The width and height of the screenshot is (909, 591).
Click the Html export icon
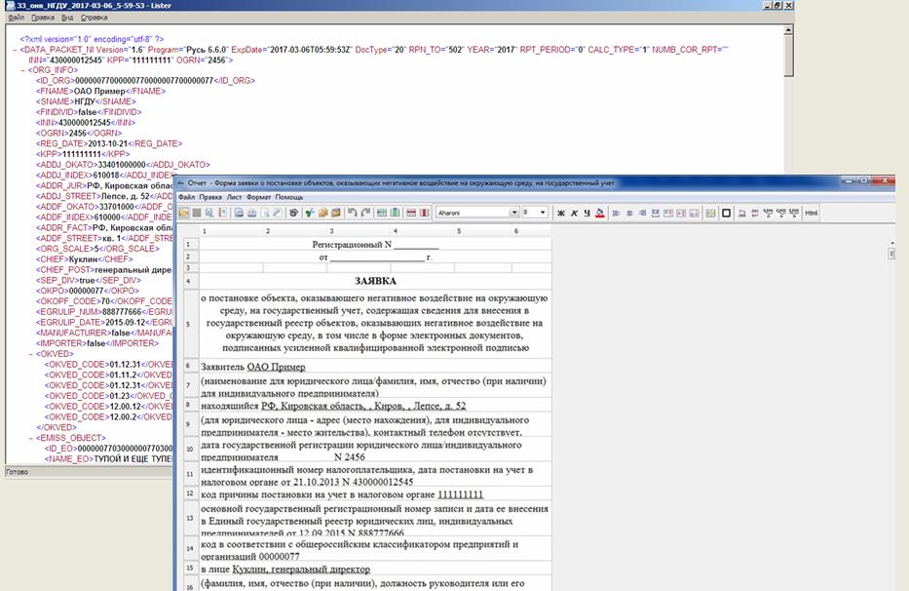(x=811, y=213)
